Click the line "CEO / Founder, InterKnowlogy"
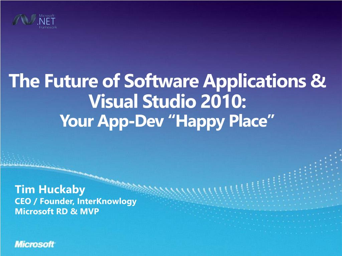Image resolution: width=342 pixels, height=256 pixels. (x=75, y=201)
